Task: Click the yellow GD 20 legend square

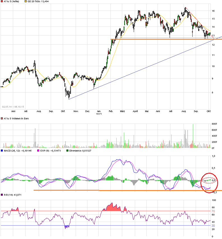Action: coord(26,2)
